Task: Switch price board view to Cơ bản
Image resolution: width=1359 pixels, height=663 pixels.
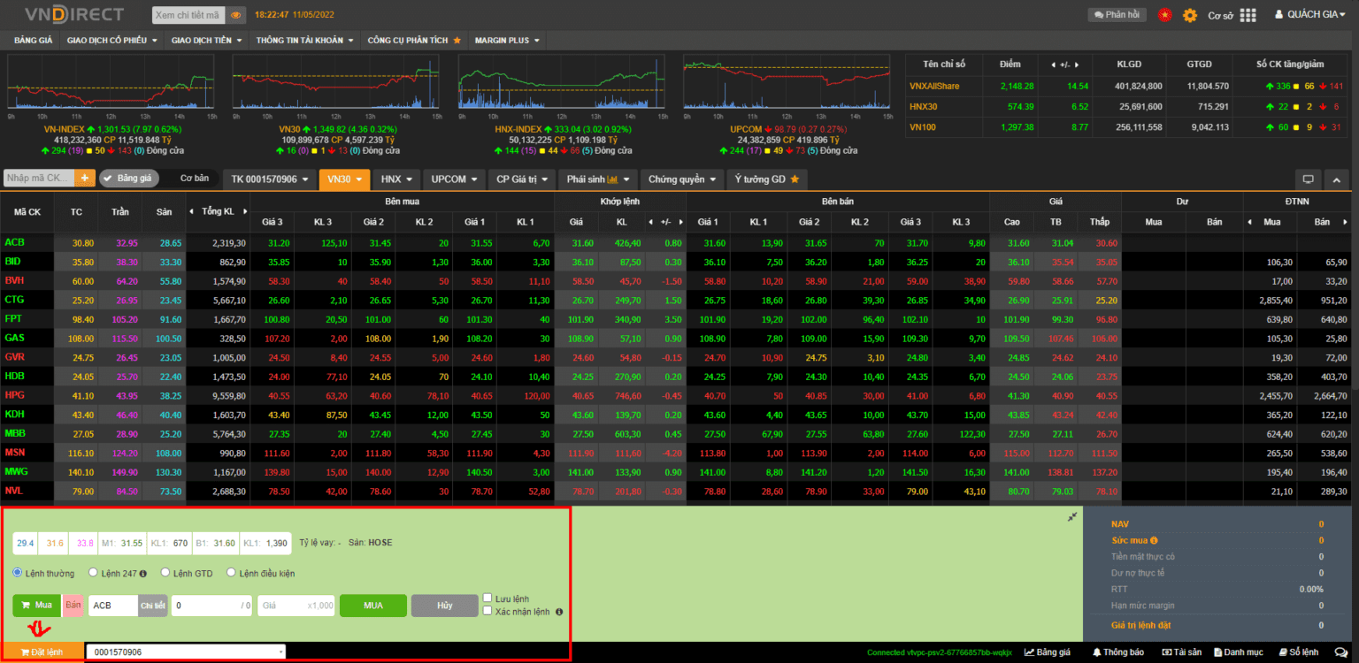Action: [x=195, y=179]
